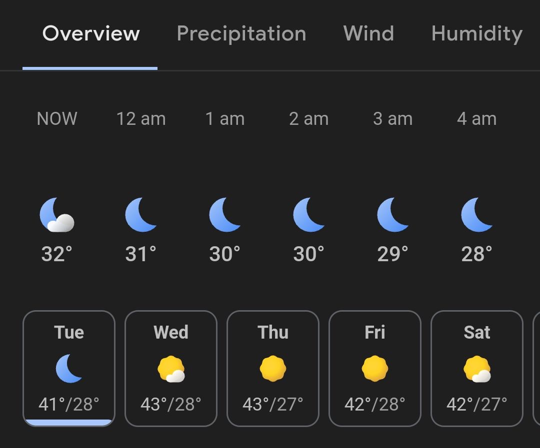The height and width of the screenshot is (448, 540).
Task: Click the crescent moon icon for 12 am
Action: (x=141, y=215)
